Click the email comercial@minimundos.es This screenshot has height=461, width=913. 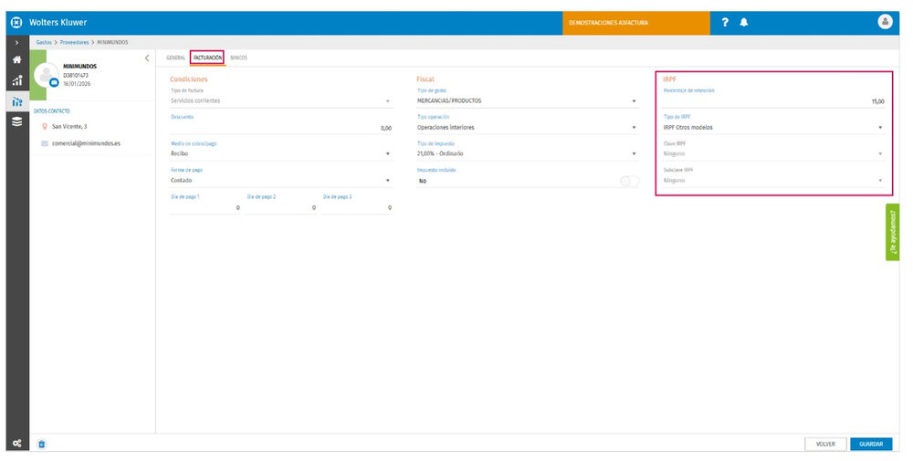click(86, 143)
